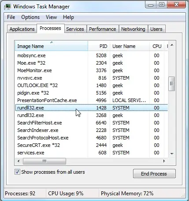
Task: Switch to the Applications tab
Action: [x=22, y=29]
